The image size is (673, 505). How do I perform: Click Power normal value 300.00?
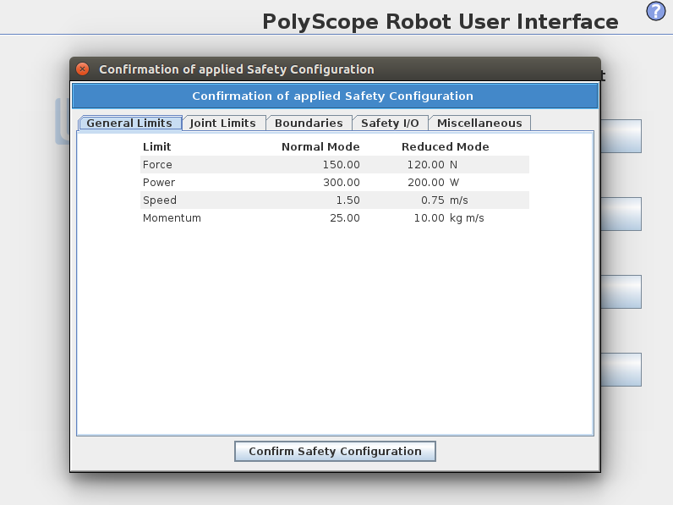tap(342, 183)
